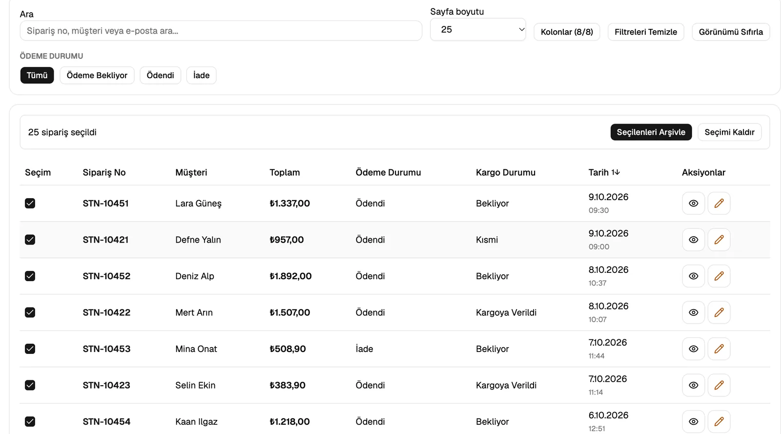Click Kargo Durumu column header
Screen dimensions: 781x434
(505, 172)
